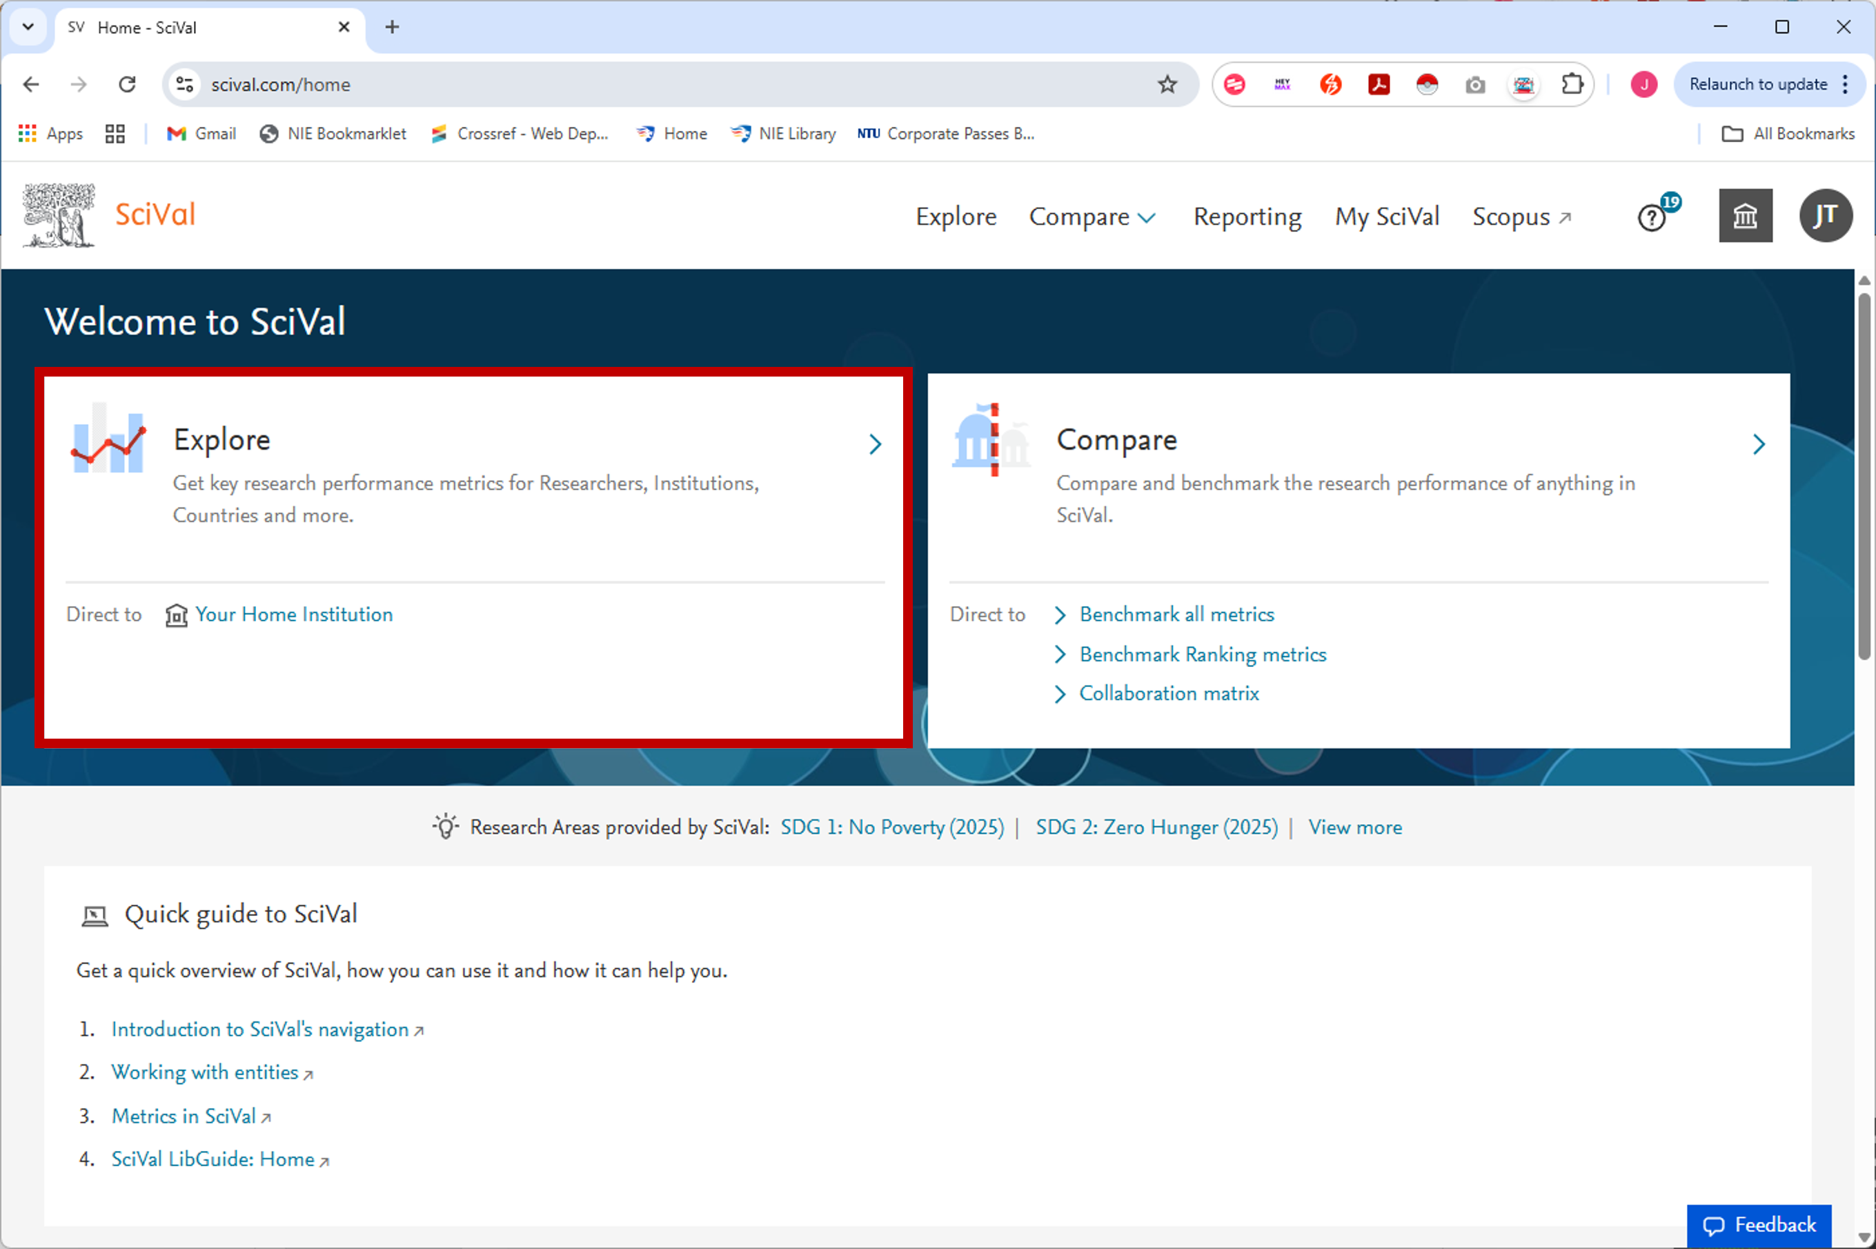The height and width of the screenshot is (1249, 1876).
Task: Open the JT profile avatar menu
Action: (x=1826, y=216)
